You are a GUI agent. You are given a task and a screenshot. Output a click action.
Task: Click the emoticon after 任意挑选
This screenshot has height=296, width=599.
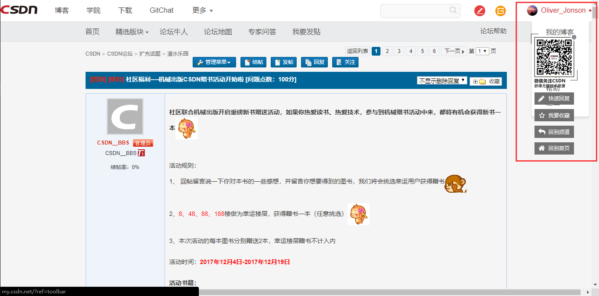tap(359, 214)
